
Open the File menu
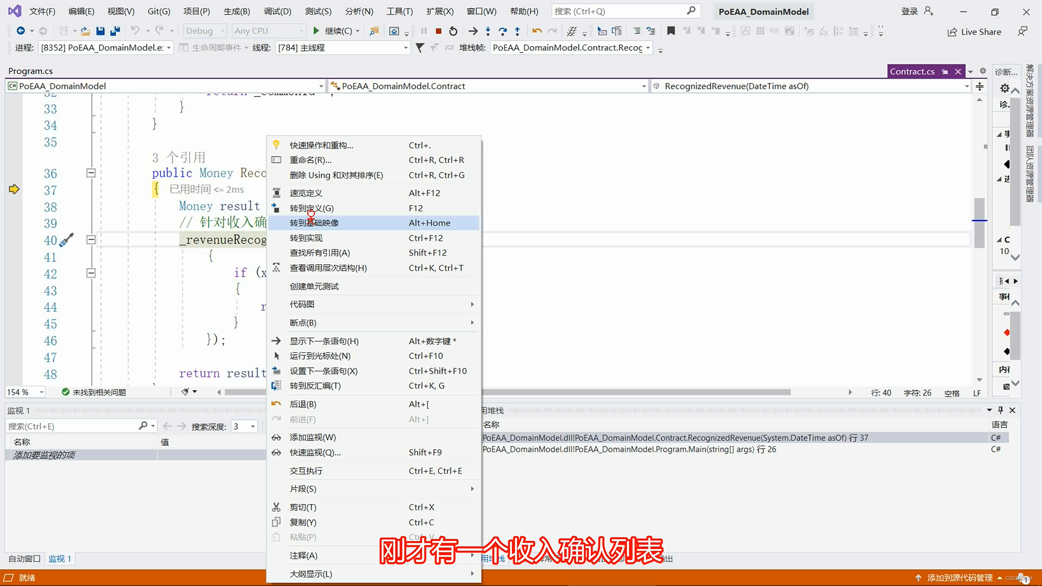click(x=42, y=11)
